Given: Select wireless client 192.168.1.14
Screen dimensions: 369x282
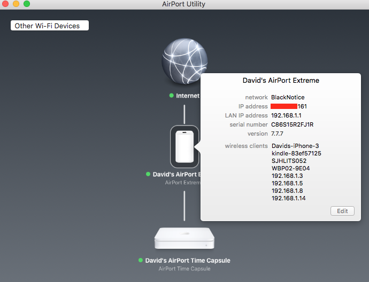Looking at the screenshot, I should 289,198.
